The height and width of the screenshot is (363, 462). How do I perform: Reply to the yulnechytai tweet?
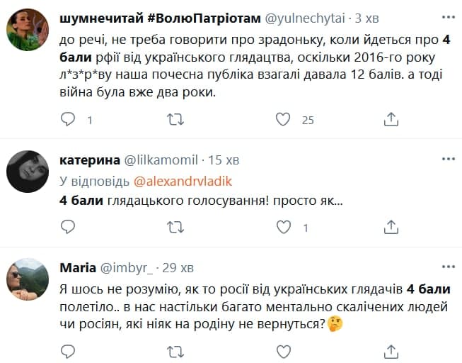coord(68,120)
